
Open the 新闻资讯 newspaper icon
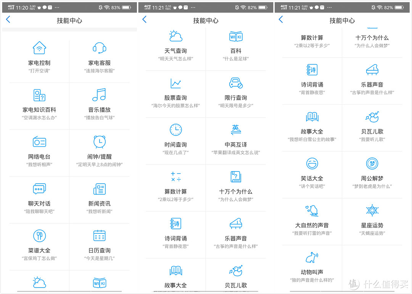coord(99,189)
